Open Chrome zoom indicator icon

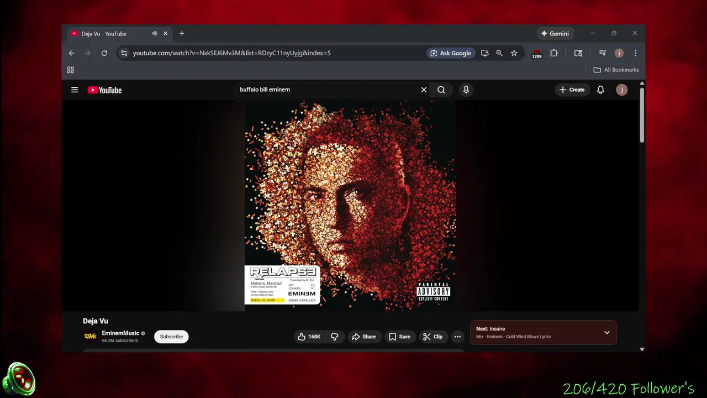(x=499, y=53)
